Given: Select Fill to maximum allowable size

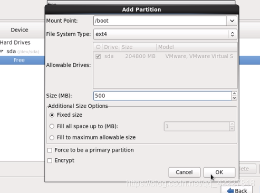Looking at the screenshot, I should 52,138.
